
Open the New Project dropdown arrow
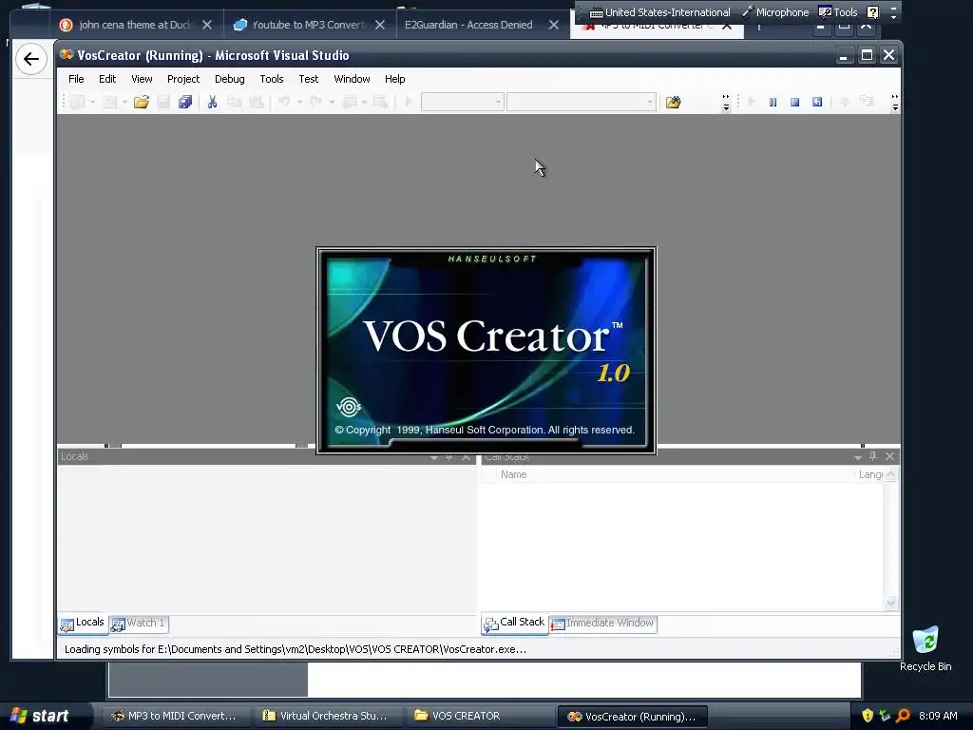92,102
